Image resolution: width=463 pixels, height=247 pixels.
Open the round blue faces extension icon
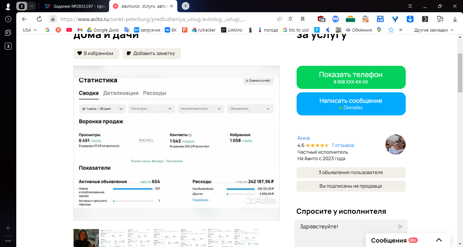pos(336,19)
